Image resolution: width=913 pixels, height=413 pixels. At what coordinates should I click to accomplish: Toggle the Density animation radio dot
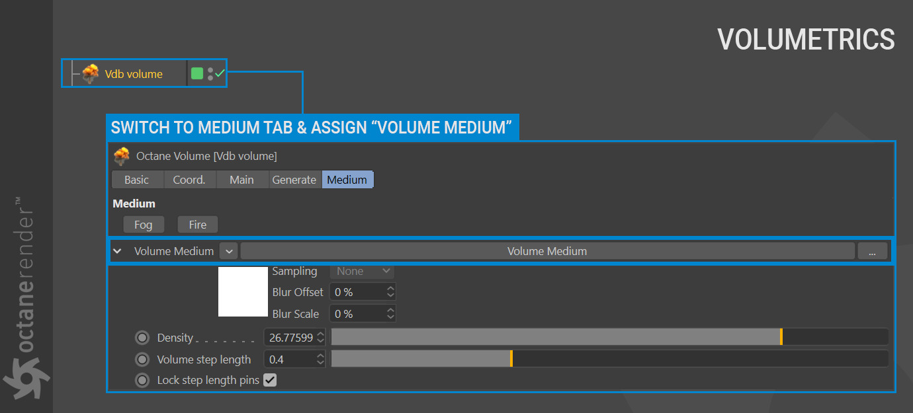(142, 338)
